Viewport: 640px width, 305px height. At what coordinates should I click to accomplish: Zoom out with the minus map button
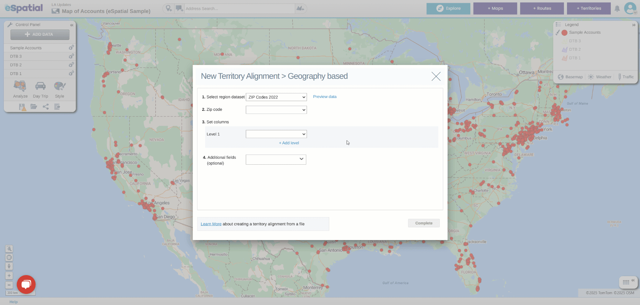click(9, 285)
